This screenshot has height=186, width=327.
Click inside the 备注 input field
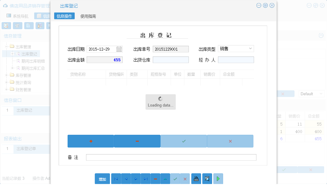click(x=171, y=157)
